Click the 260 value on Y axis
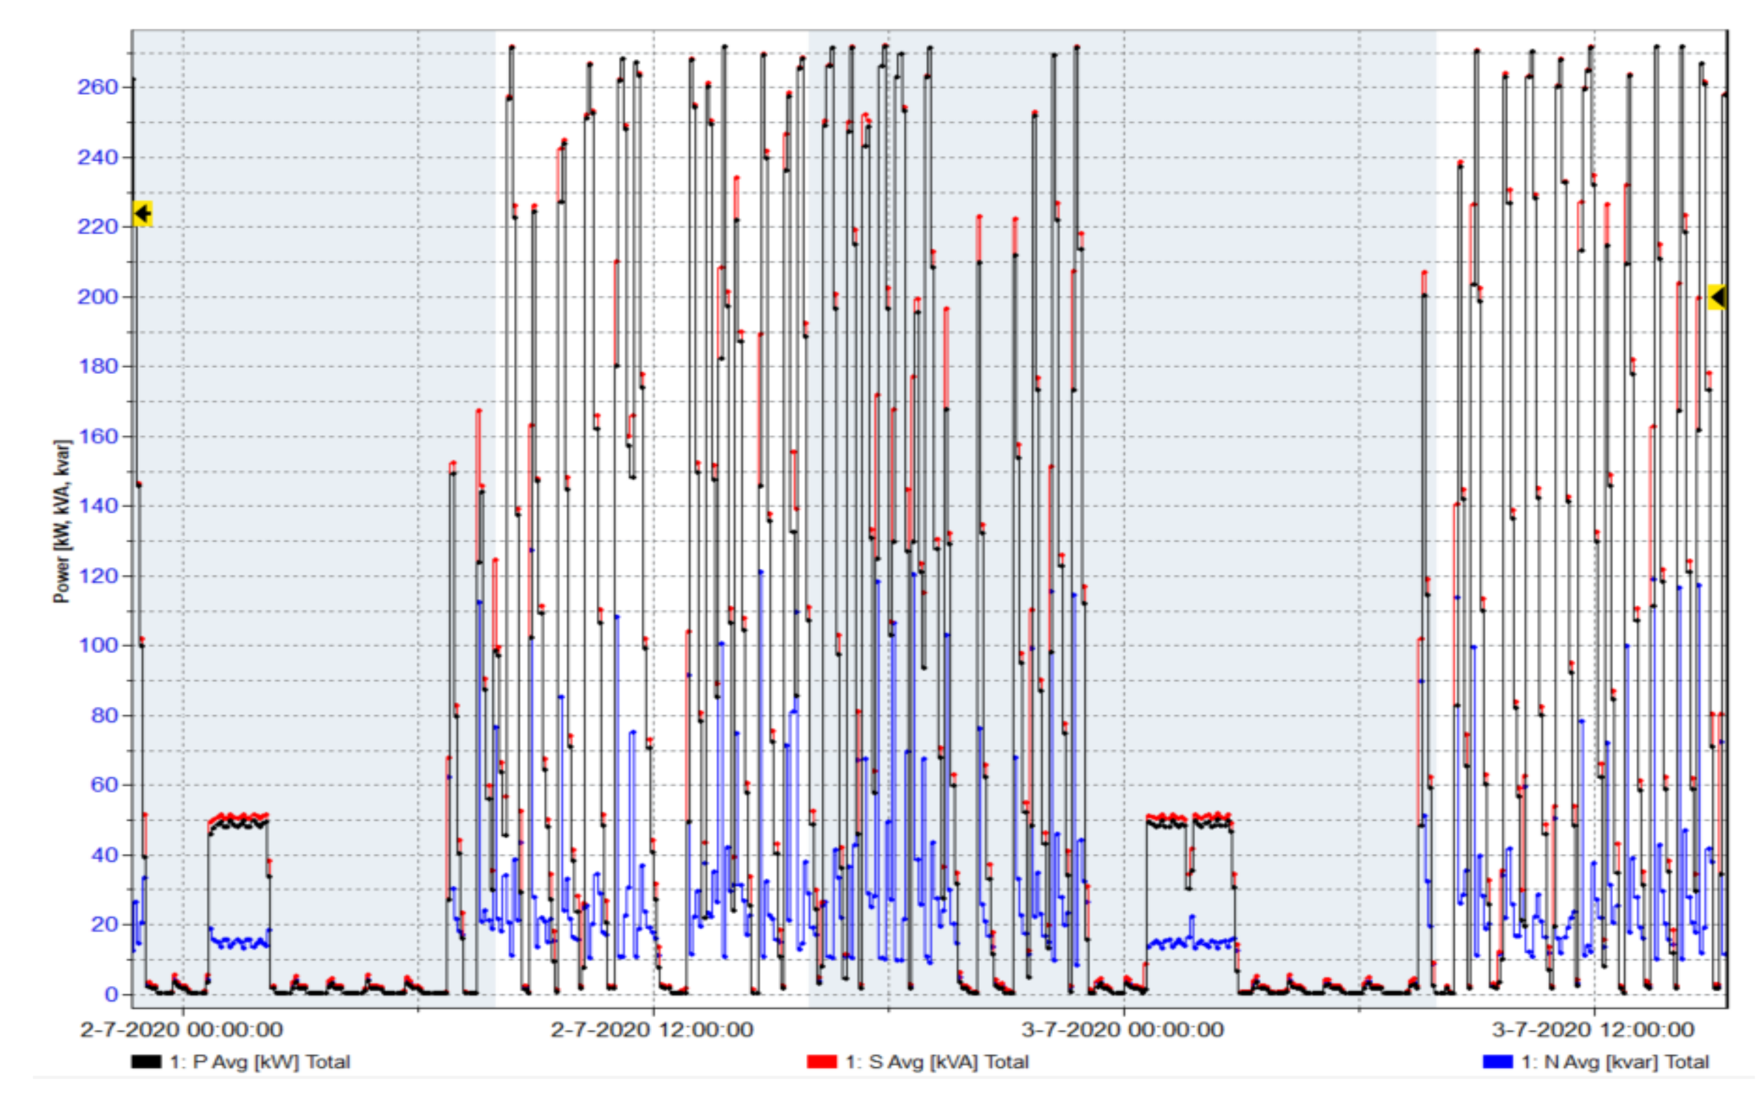 [97, 87]
